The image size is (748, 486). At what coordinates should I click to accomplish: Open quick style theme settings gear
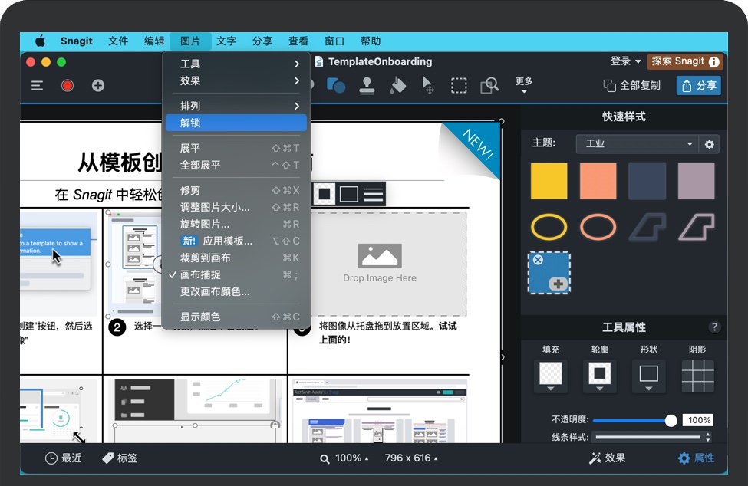click(x=710, y=144)
